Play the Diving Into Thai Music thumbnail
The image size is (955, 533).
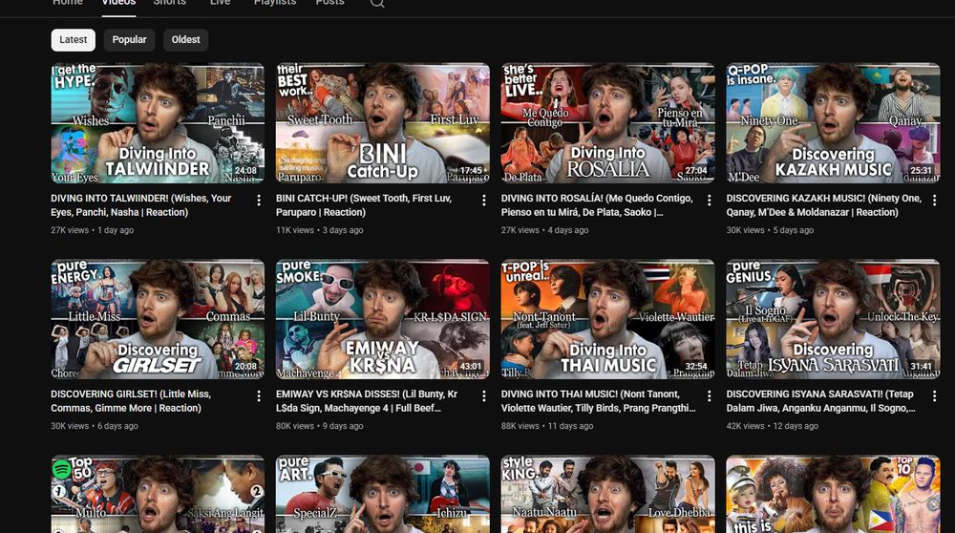(607, 319)
